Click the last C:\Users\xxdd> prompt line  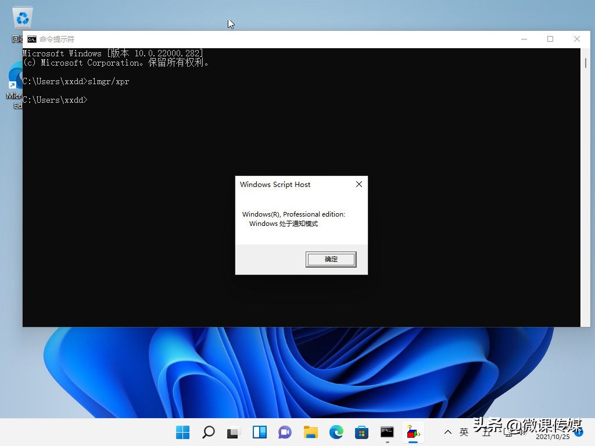tap(55, 100)
